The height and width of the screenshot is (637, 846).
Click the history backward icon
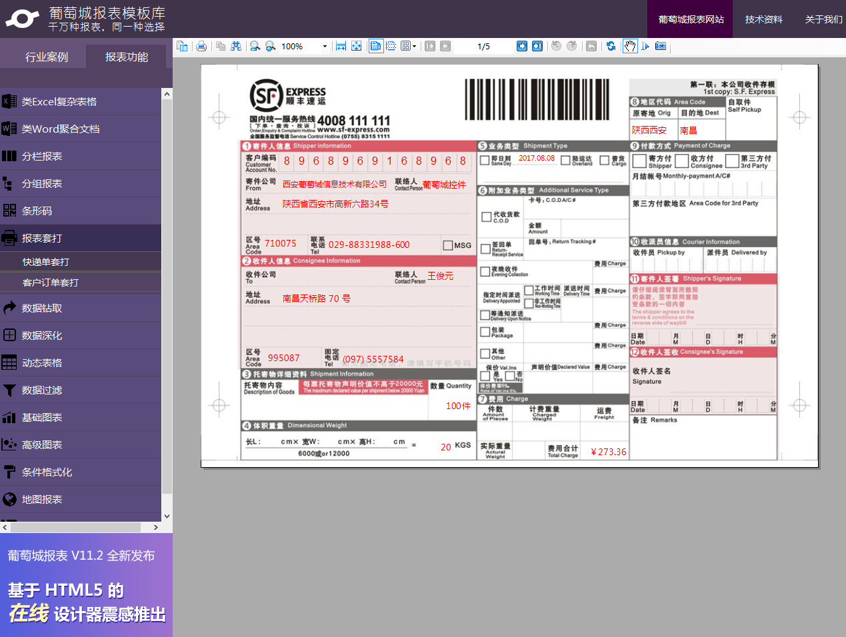(557, 46)
